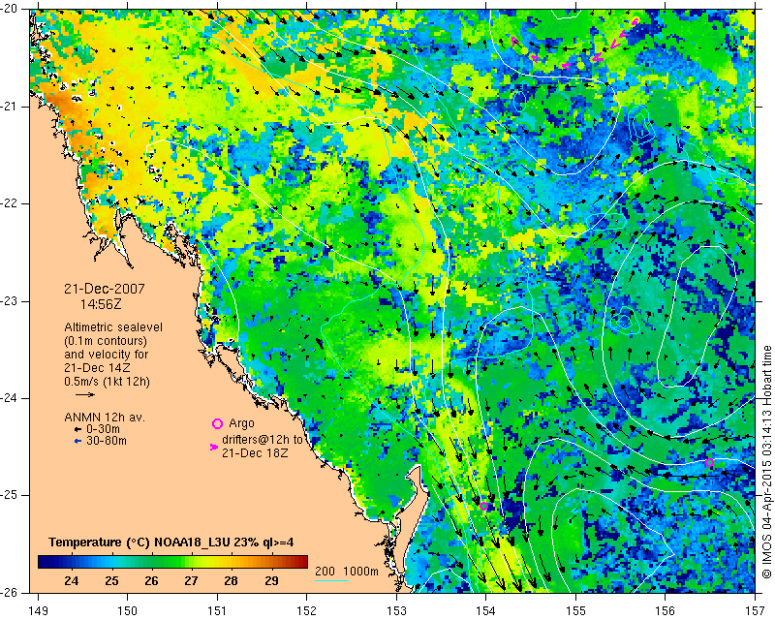Click the longitude axis label 153
The height and width of the screenshot is (620, 775).
[396, 611]
